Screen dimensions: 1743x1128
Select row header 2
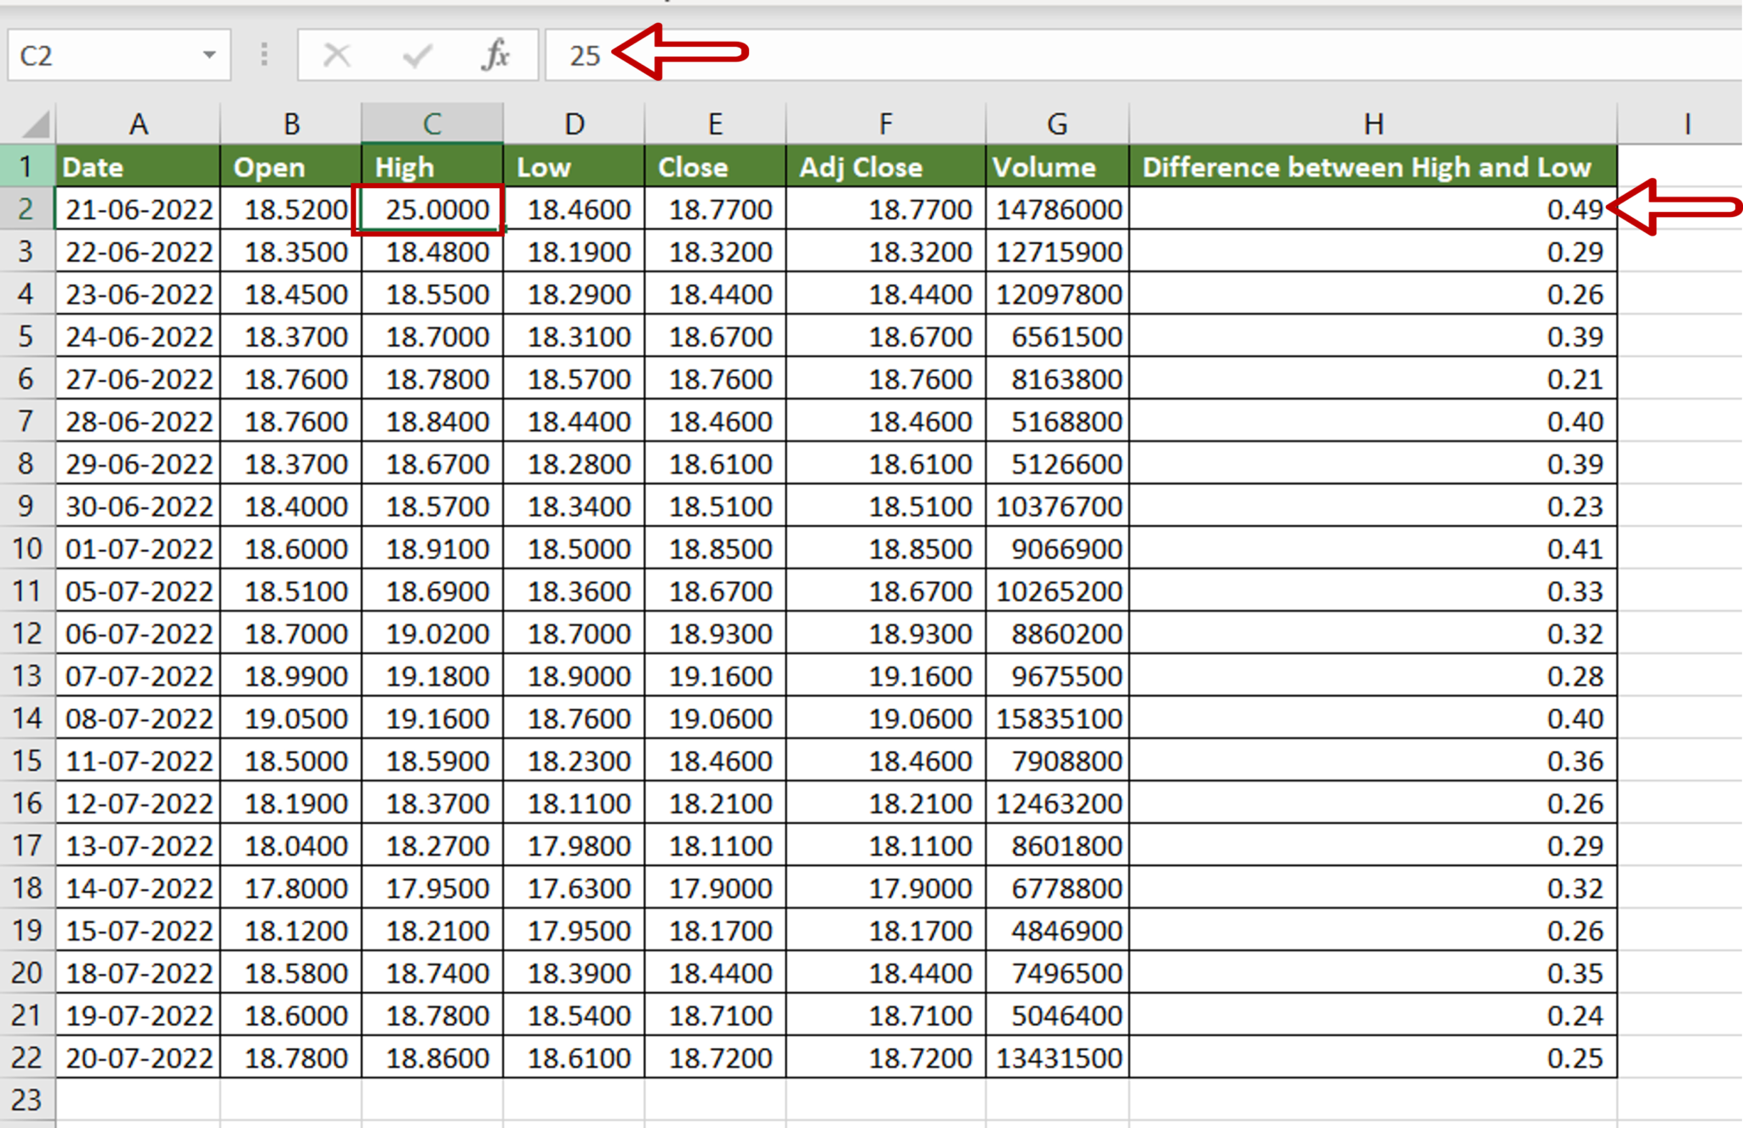pyautogui.click(x=26, y=208)
